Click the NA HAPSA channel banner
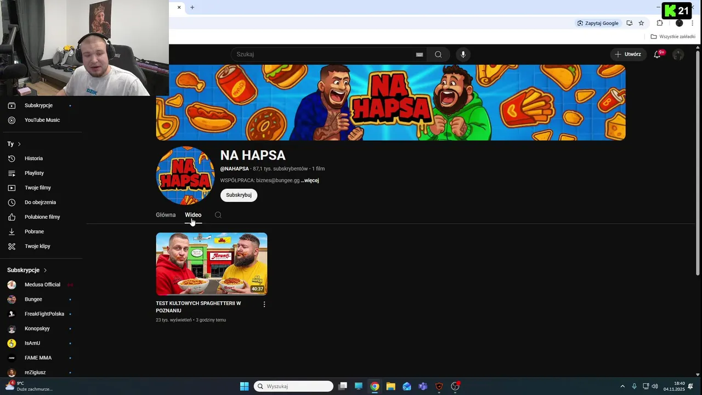 point(390,103)
